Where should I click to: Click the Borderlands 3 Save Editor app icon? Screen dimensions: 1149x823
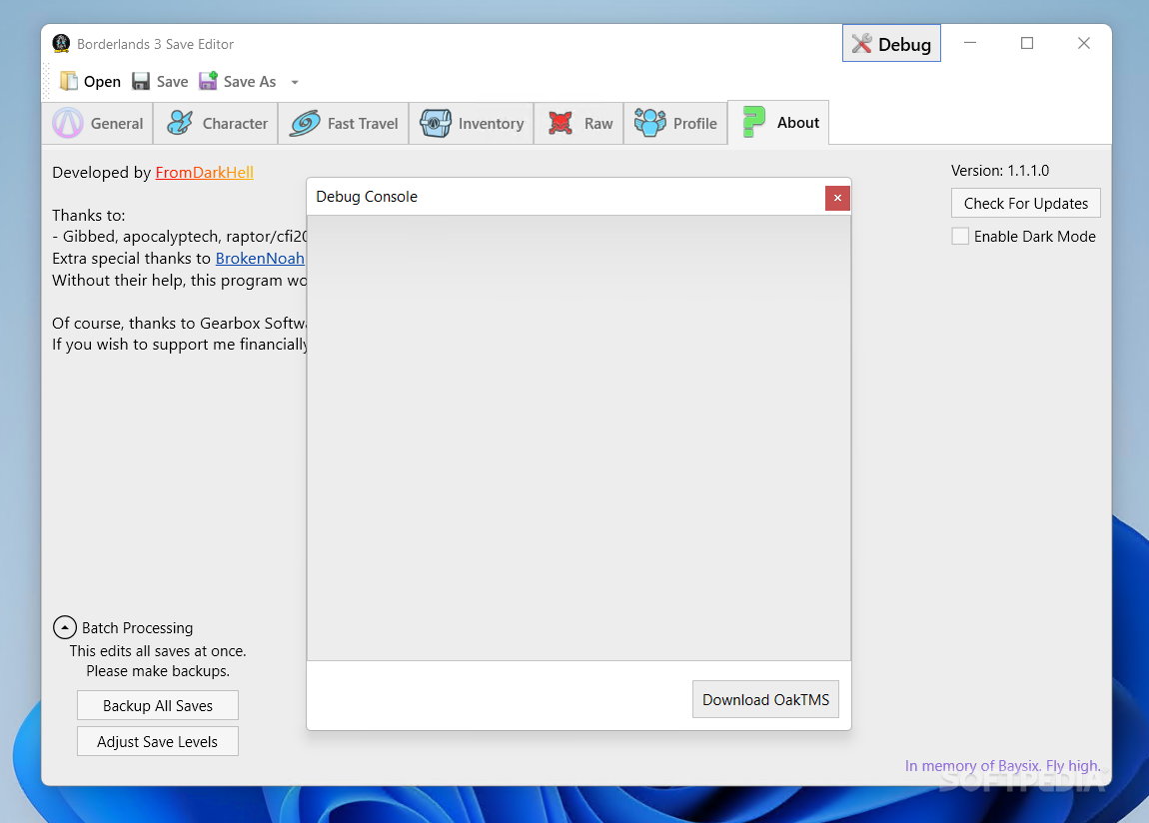[x=62, y=43]
